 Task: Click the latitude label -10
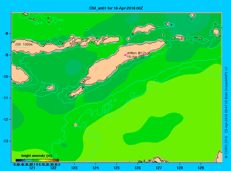5,77
